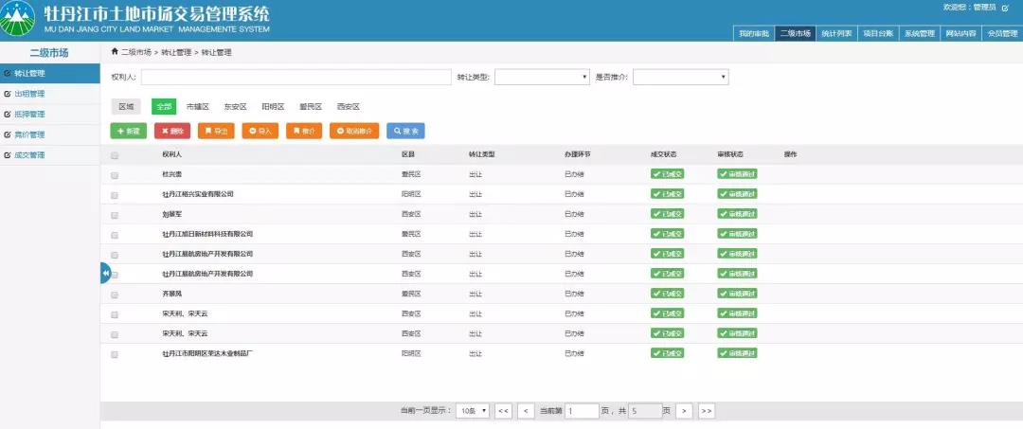
Task: Click the 取消推介 (cancel recommend) button
Action: point(354,131)
